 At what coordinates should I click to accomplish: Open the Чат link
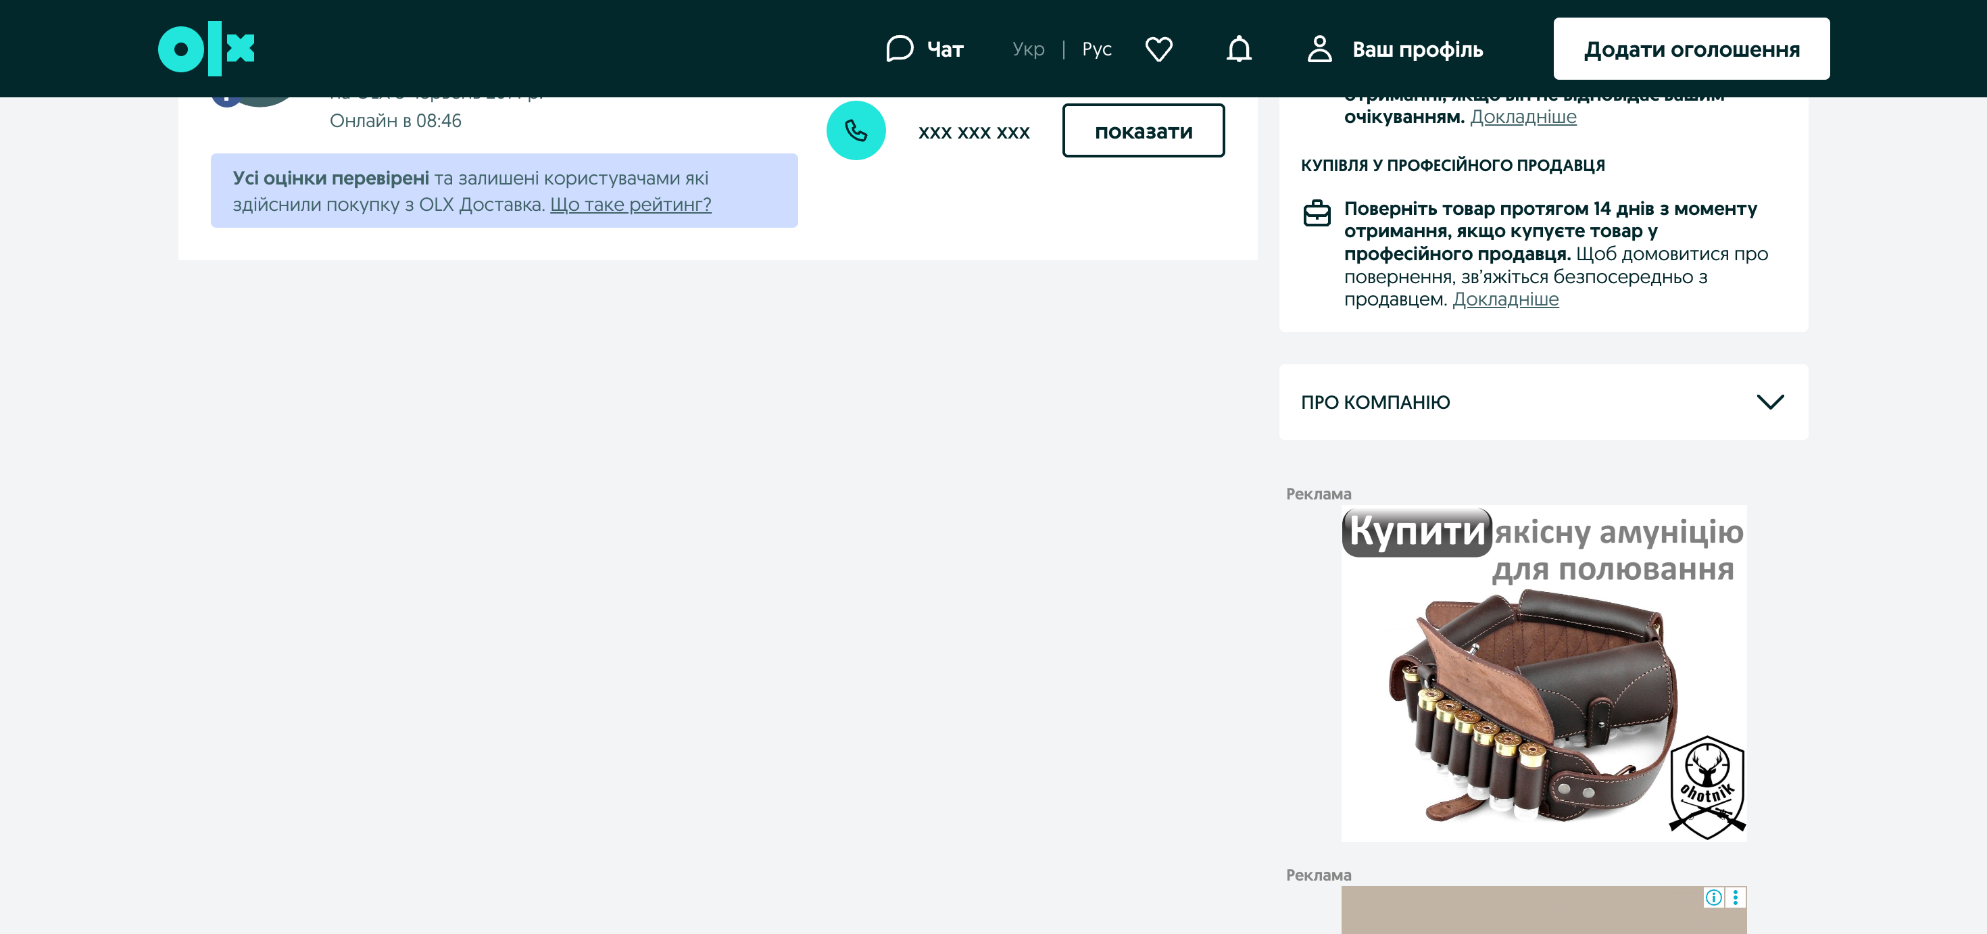point(945,49)
